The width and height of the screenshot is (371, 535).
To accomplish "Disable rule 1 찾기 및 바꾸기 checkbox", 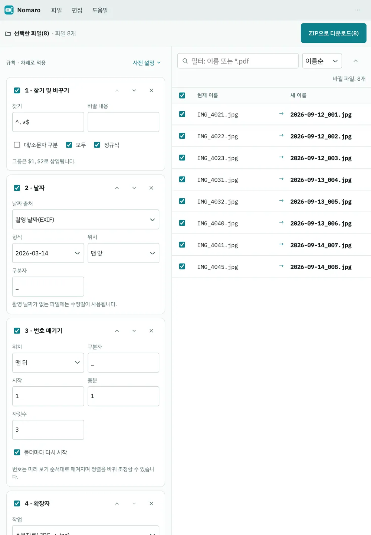I will (x=17, y=90).
